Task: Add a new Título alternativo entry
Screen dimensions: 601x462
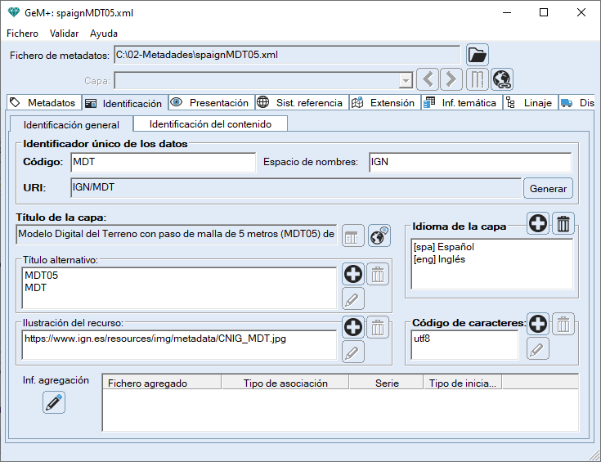Action: (352, 275)
